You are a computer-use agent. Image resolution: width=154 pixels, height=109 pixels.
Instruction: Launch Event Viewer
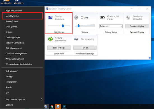click(11, 27)
